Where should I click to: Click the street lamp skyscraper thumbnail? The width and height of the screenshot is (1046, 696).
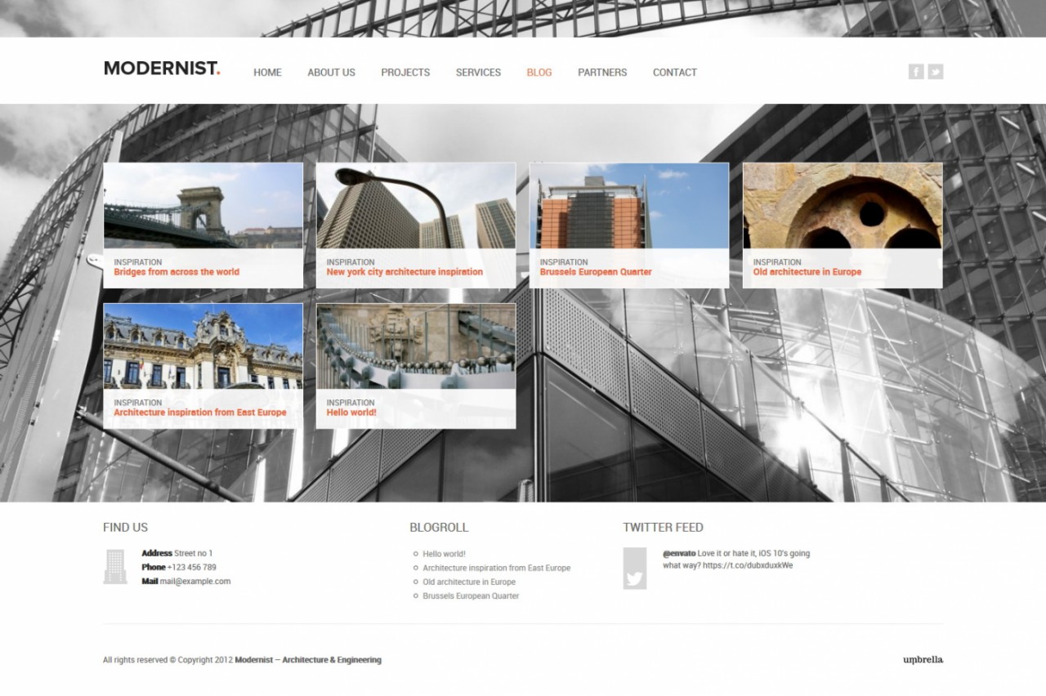[x=416, y=206]
